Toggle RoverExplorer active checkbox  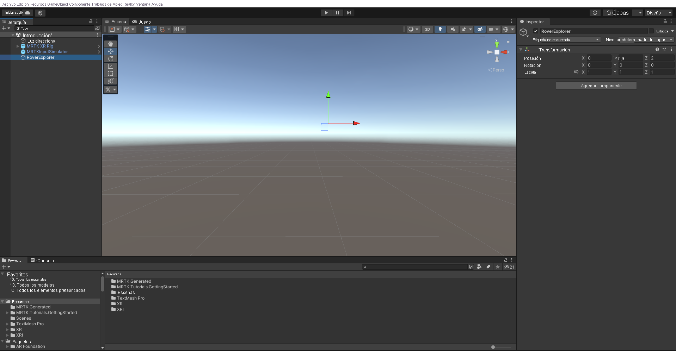point(536,31)
